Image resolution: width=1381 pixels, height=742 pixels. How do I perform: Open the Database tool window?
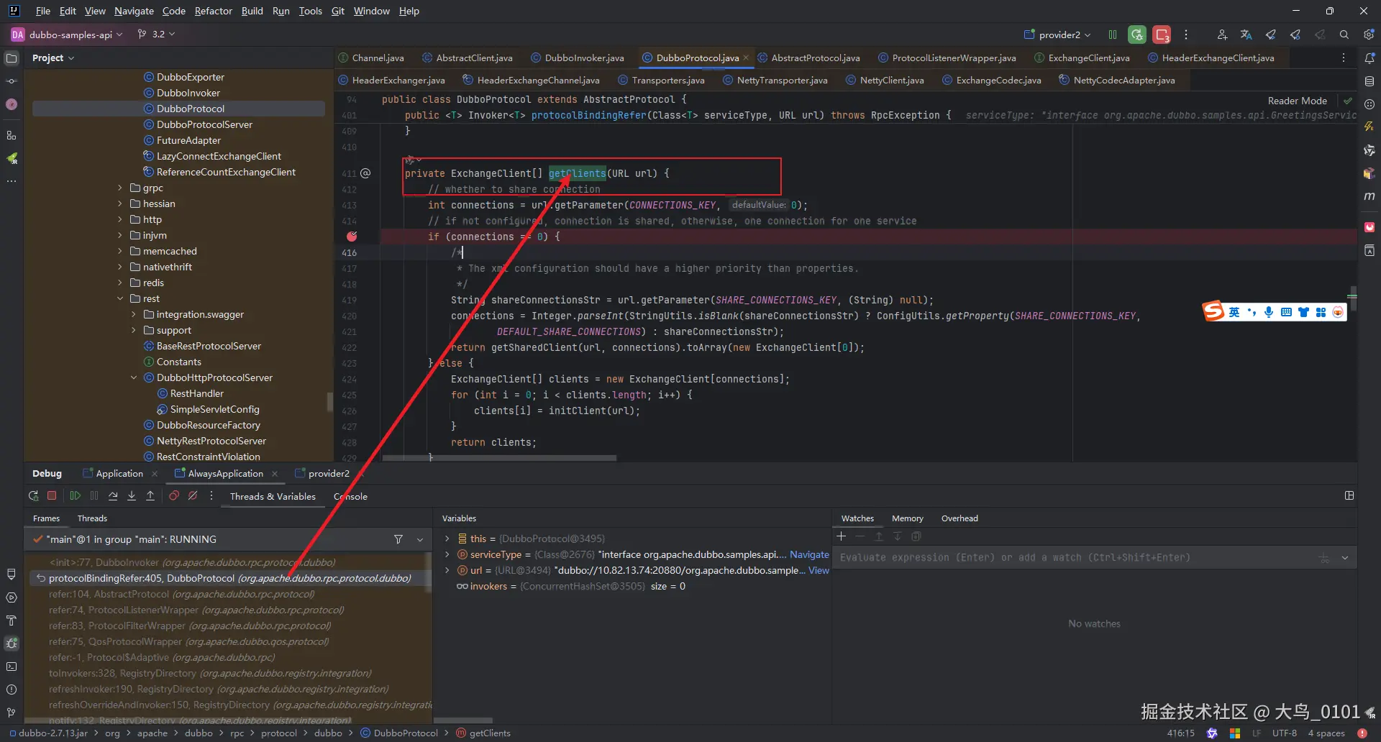[1369, 81]
